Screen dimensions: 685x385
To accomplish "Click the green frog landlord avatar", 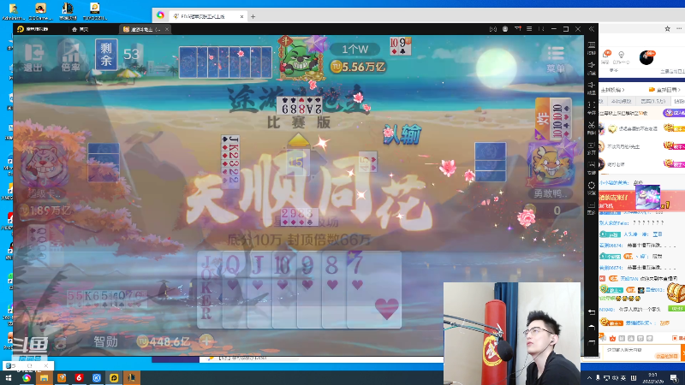I will coord(301,59).
